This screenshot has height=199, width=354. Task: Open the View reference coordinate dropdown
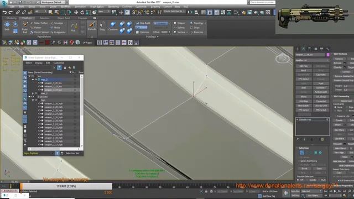point(103,12)
